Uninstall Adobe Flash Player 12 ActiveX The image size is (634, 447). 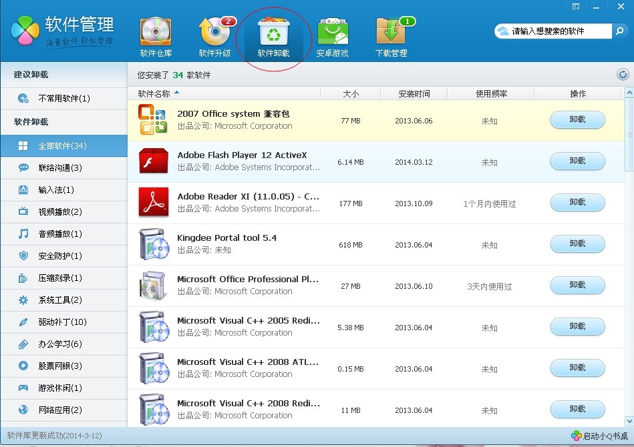[577, 161]
